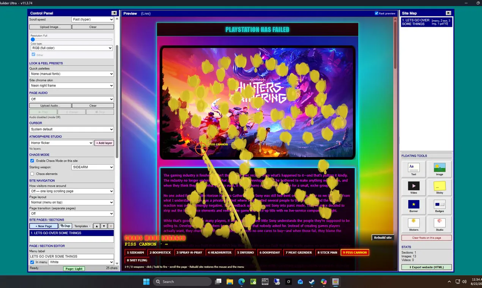
Task: Open Copilot from the taskbar
Action: click(x=323, y=282)
